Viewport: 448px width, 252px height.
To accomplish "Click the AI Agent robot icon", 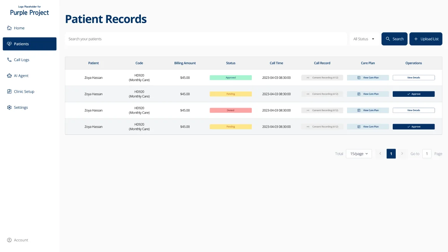I will (9, 76).
